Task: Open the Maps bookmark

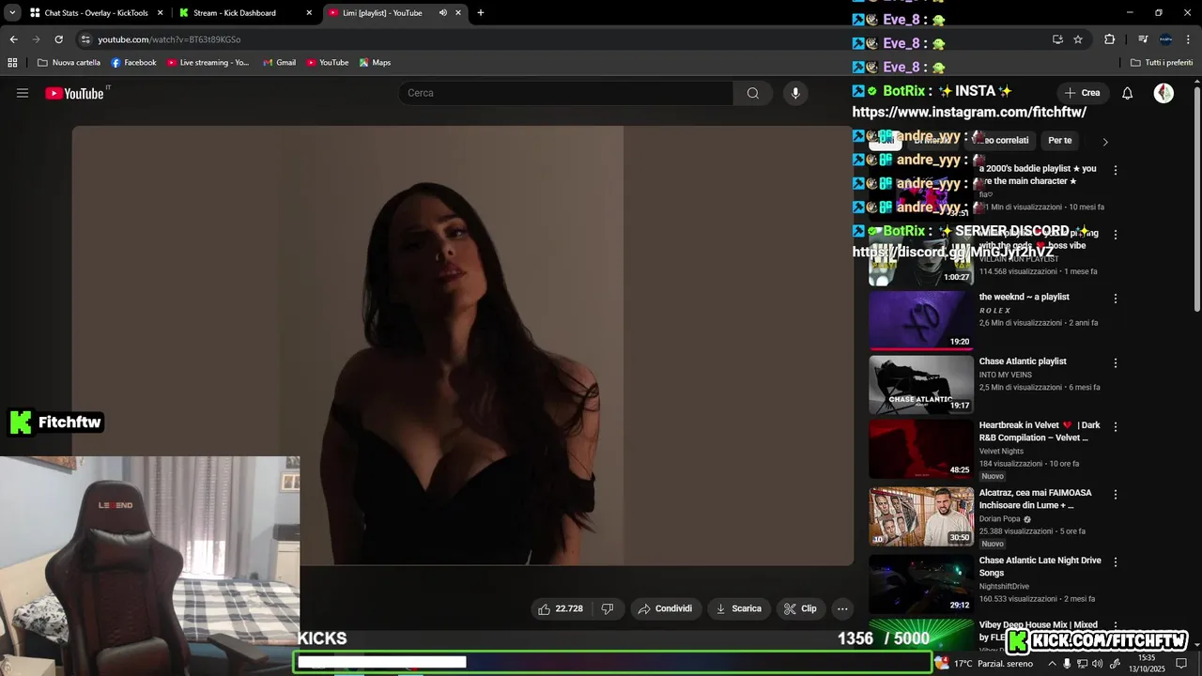Action: [375, 63]
